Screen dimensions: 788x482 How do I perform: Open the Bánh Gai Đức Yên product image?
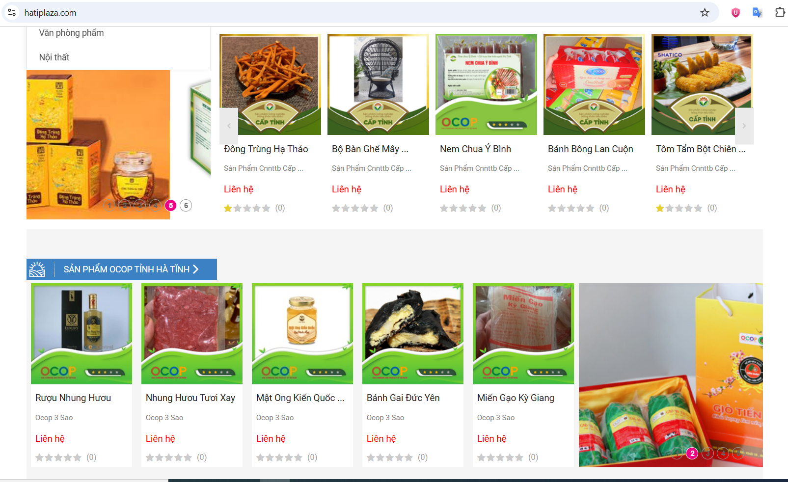(x=413, y=334)
